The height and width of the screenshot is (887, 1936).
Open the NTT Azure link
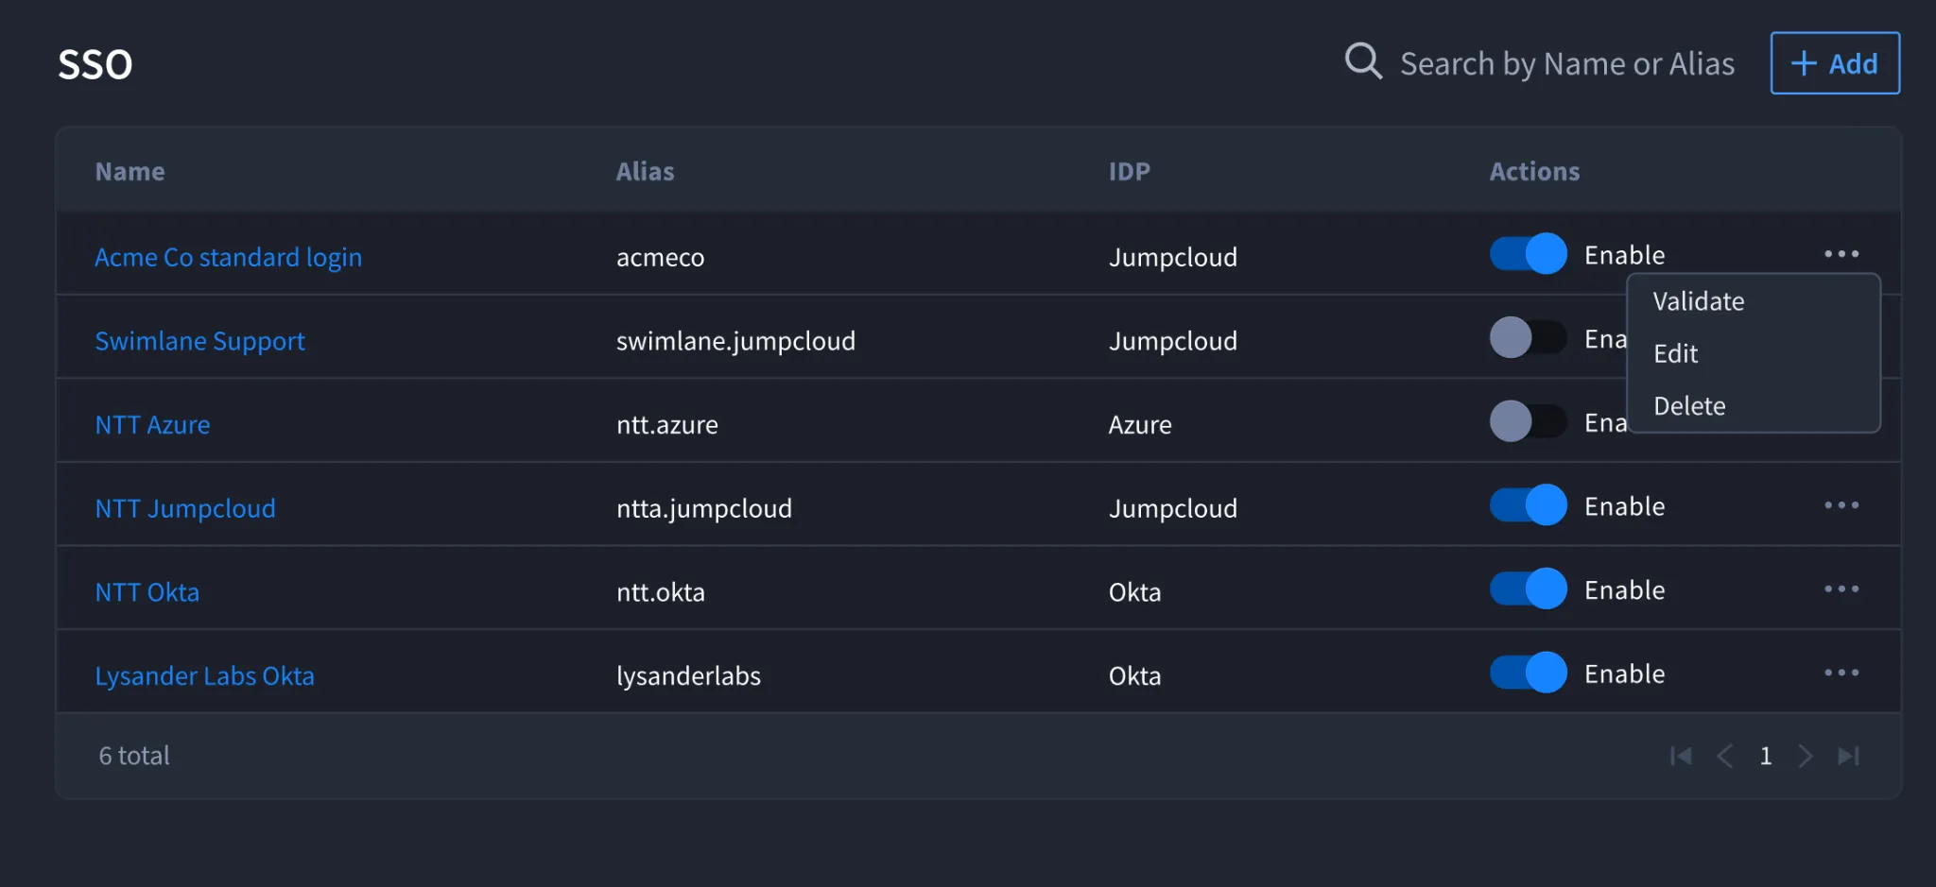(152, 425)
